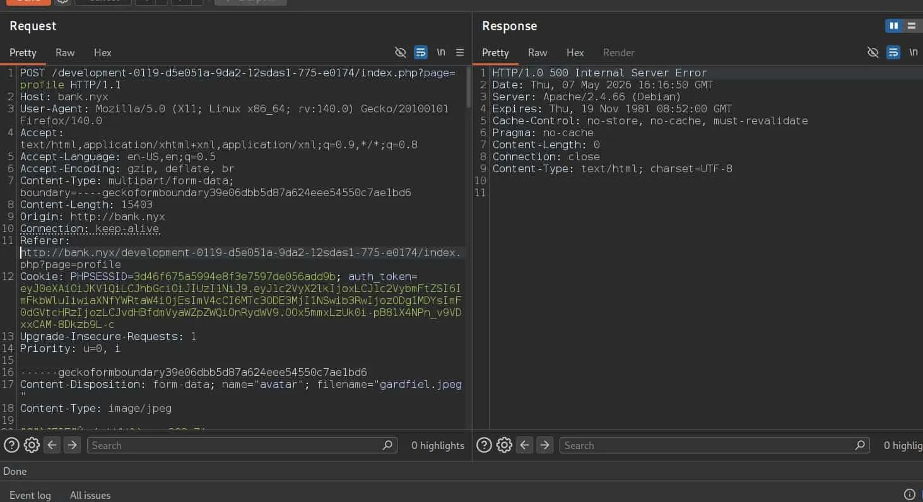923x502 pixels.
Task: Open All issues in status bar
Action: (90, 495)
